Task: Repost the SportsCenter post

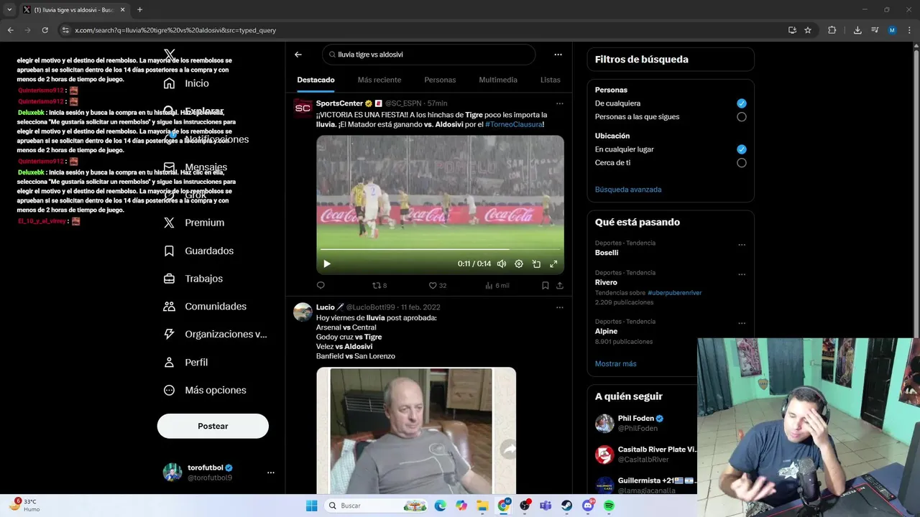Action: (x=379, y=285)
